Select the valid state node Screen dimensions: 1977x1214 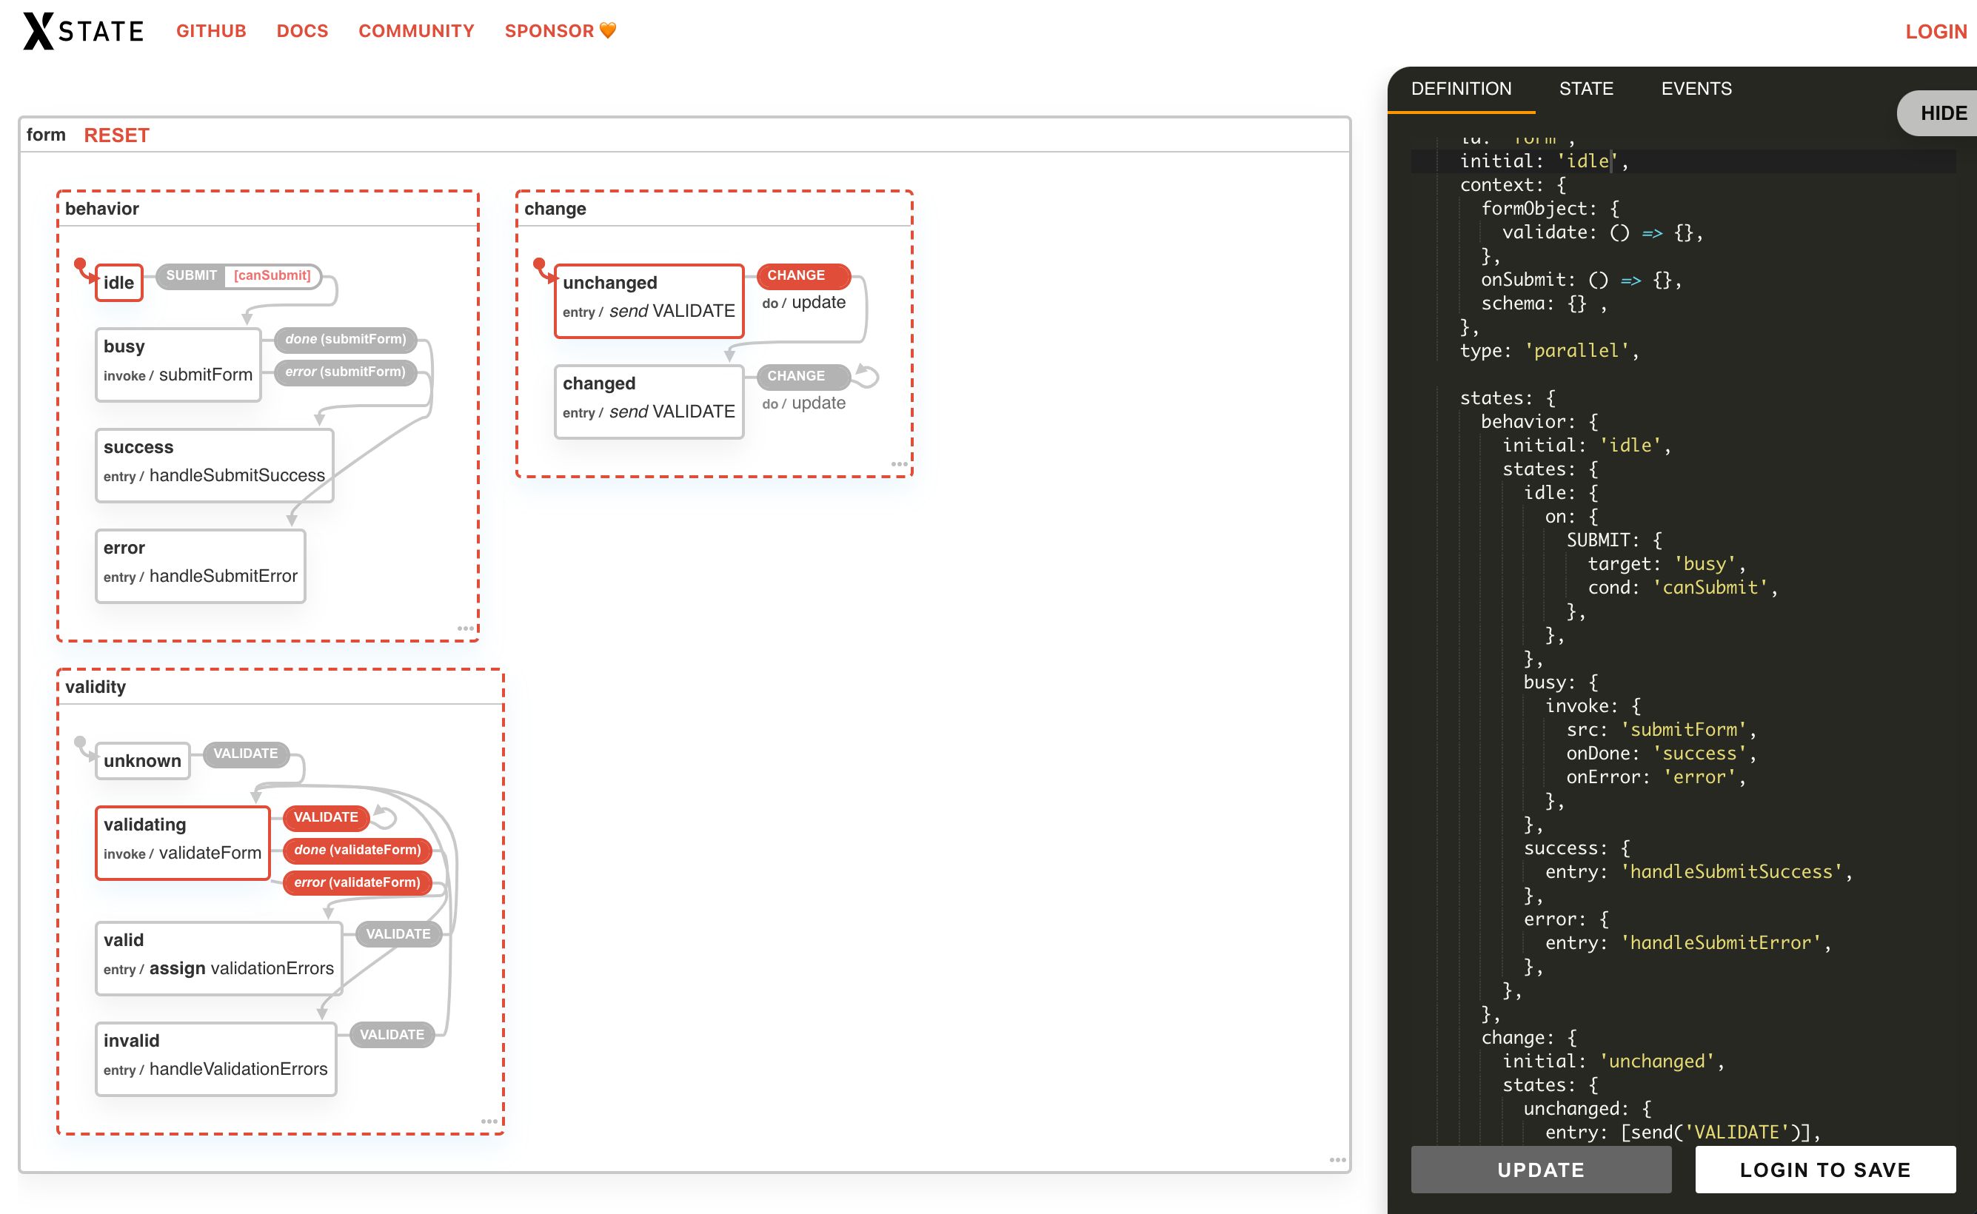(218, 958)
